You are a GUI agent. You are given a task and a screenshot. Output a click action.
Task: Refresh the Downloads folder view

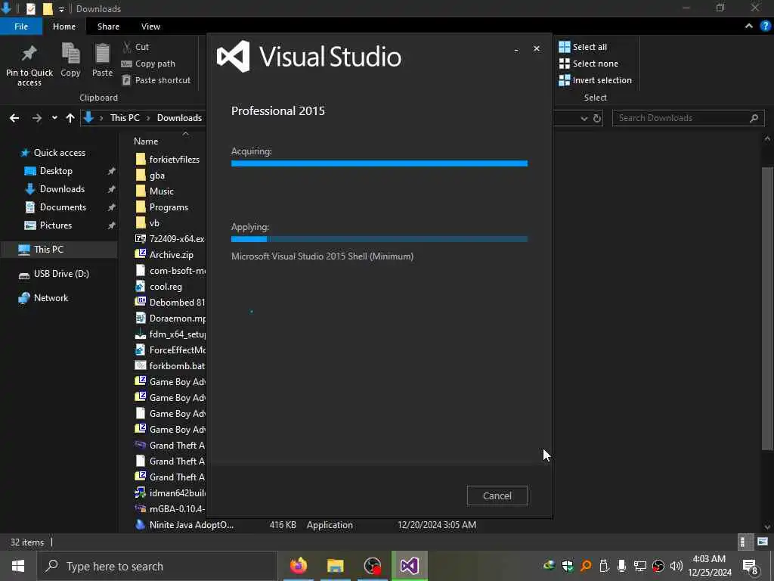pyautogui.click(x=597, y=119)
